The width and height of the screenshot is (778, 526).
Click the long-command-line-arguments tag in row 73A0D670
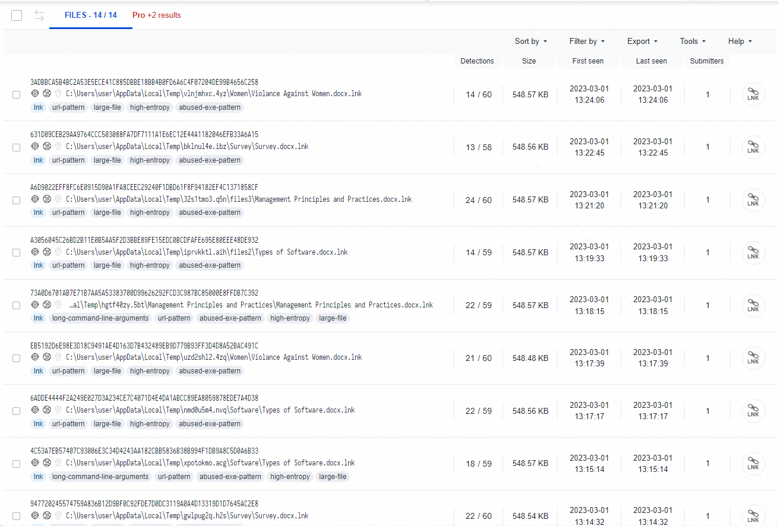click(100, 318)
